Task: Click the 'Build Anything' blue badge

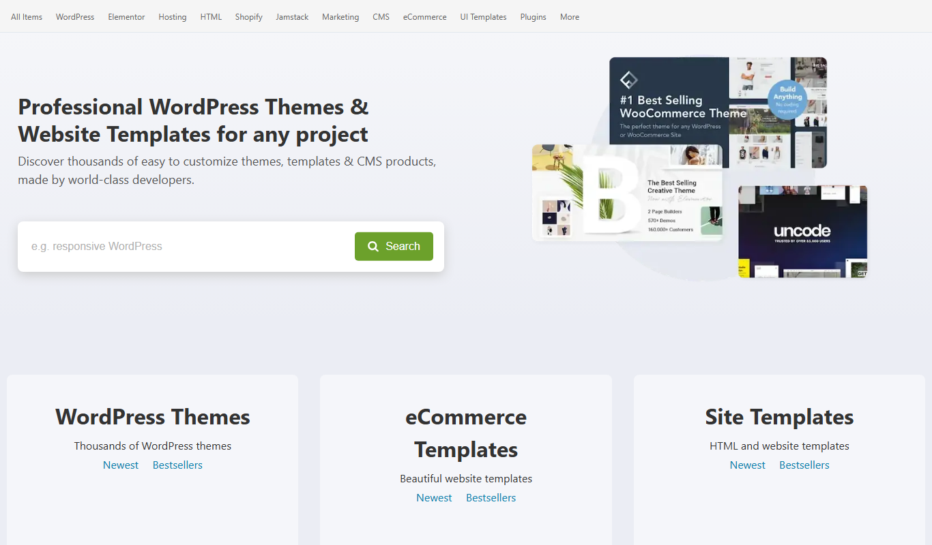Action: (788, 100)
